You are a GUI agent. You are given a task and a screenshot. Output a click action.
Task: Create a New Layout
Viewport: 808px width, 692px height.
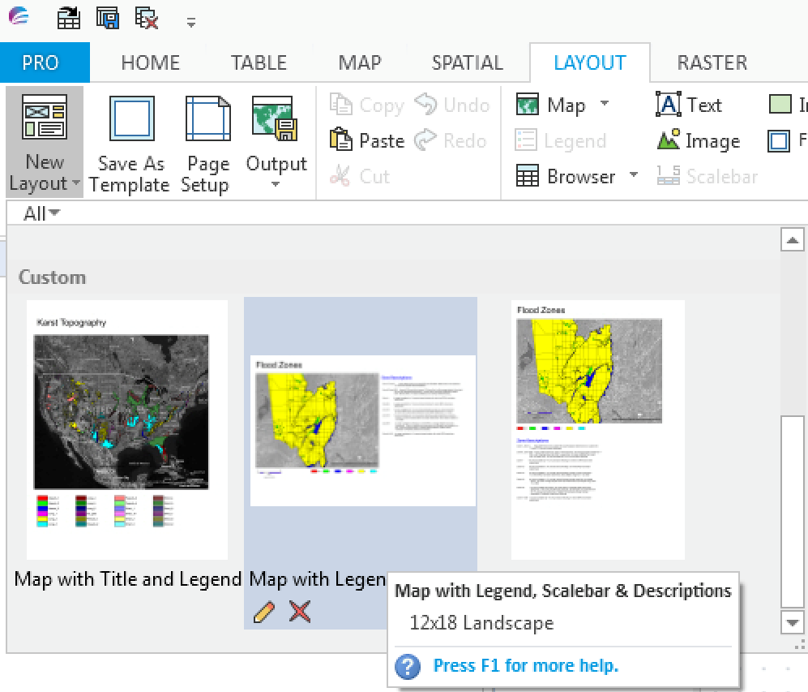[44, 142]
